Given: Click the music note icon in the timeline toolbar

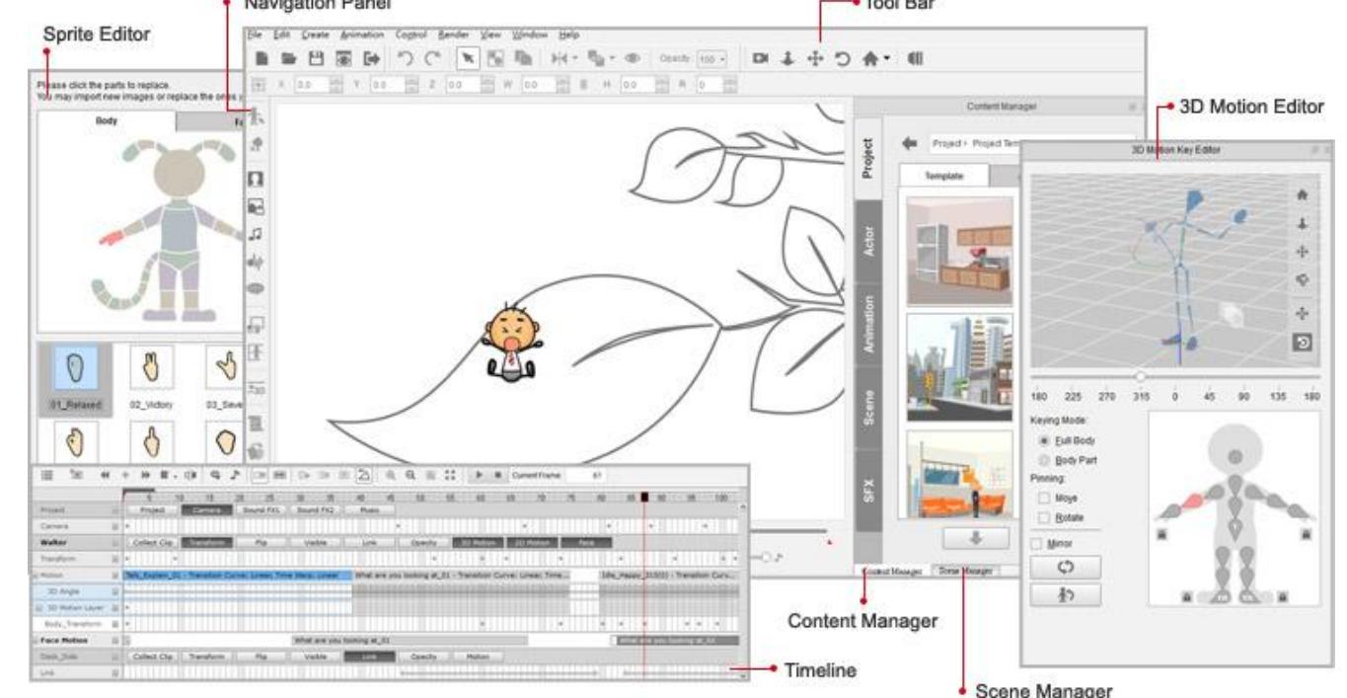Looking at the screenshot, I should click(x=234, y=475).
